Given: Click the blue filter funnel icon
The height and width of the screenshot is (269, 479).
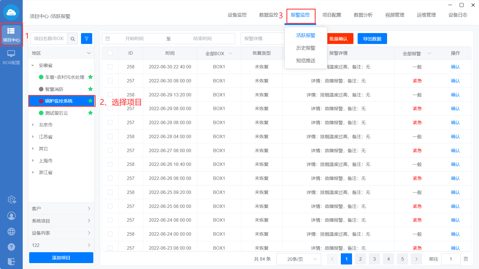Looking at the screenshot, I should click(x=87, y=39).
